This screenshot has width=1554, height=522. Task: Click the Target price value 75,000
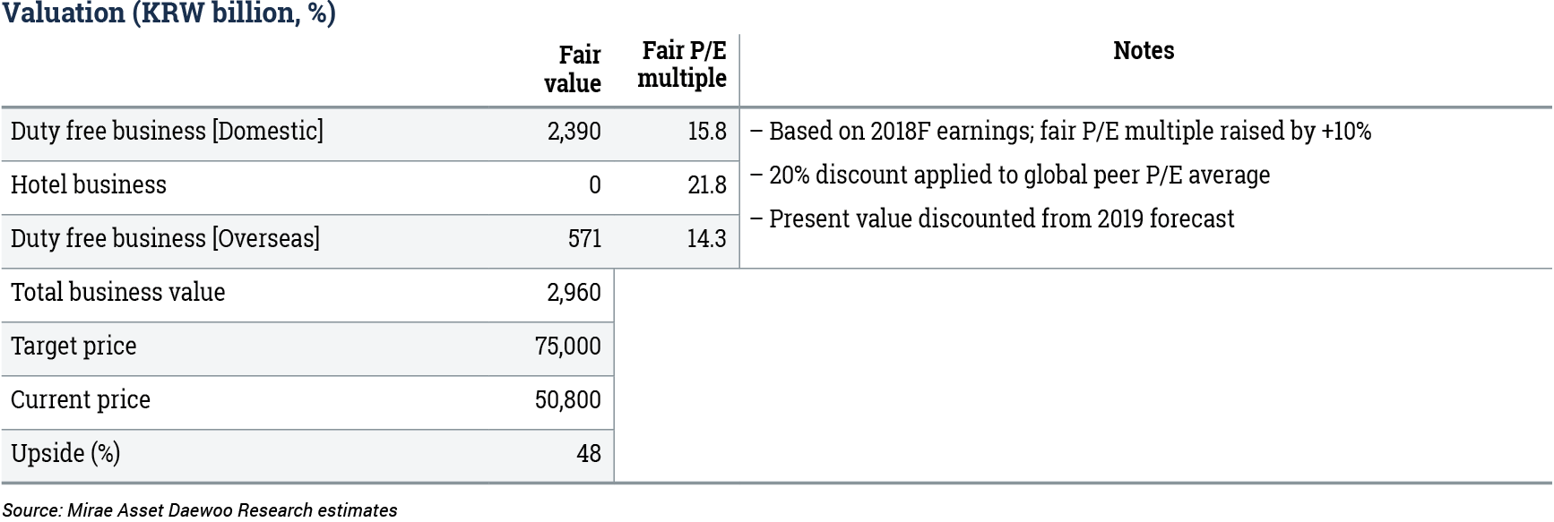[568, 347]
